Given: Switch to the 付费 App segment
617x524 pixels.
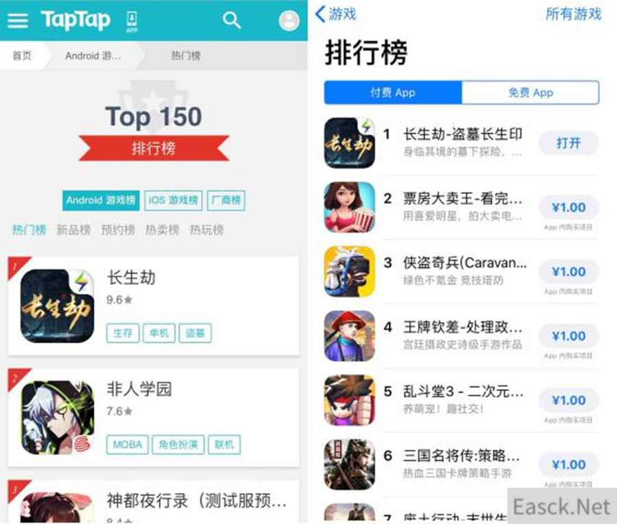Looking at the screenshot, I should (x=393, y=92).
